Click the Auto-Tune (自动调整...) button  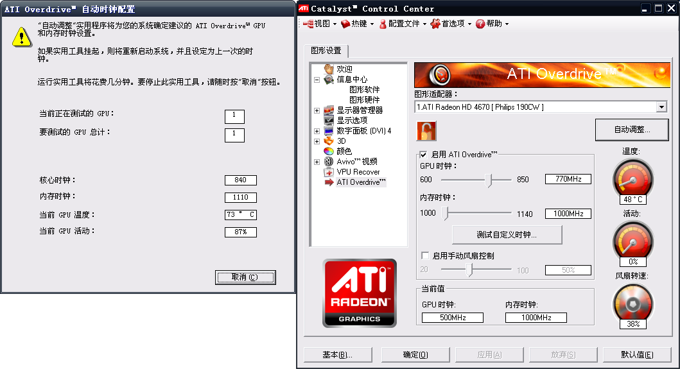click(632, 130)
